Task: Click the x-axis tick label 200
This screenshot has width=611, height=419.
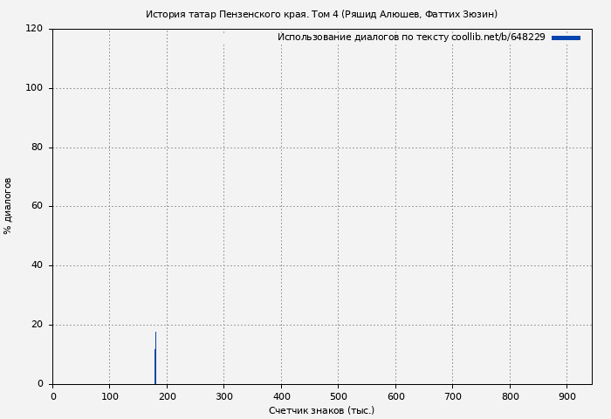Action: pos(167,396)
